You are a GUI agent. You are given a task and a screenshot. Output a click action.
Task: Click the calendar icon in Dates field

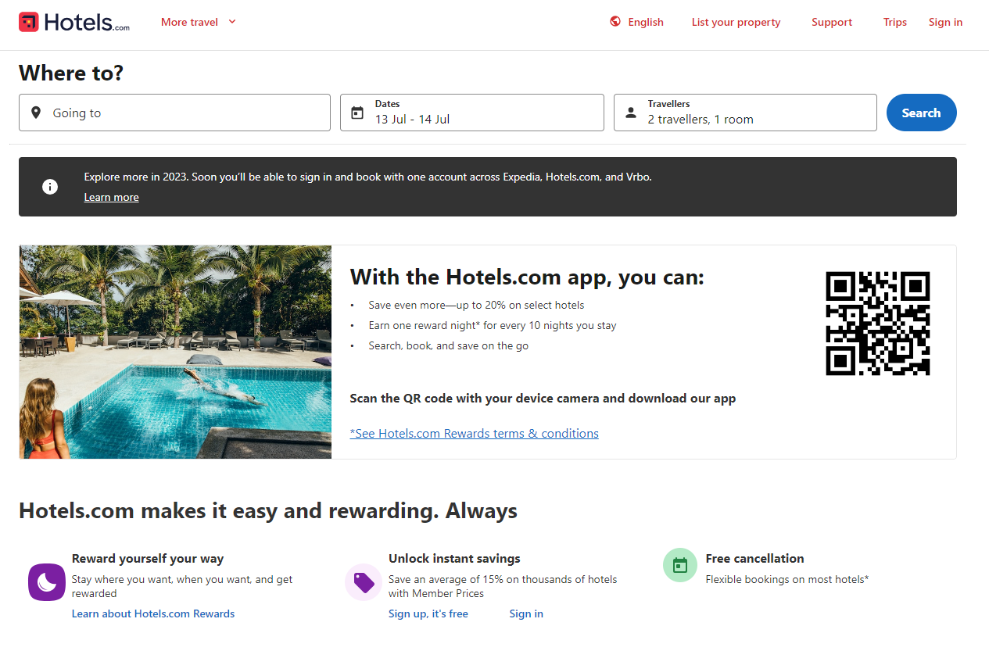click(357, 113)
